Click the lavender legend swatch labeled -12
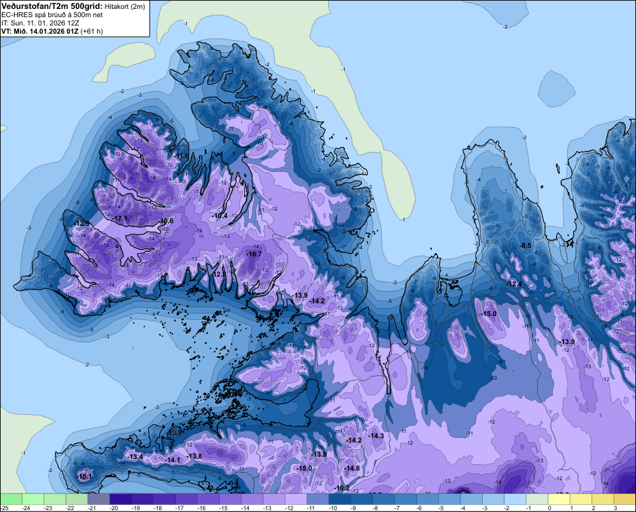The image size is (636, 512). [x=296, y=499]
